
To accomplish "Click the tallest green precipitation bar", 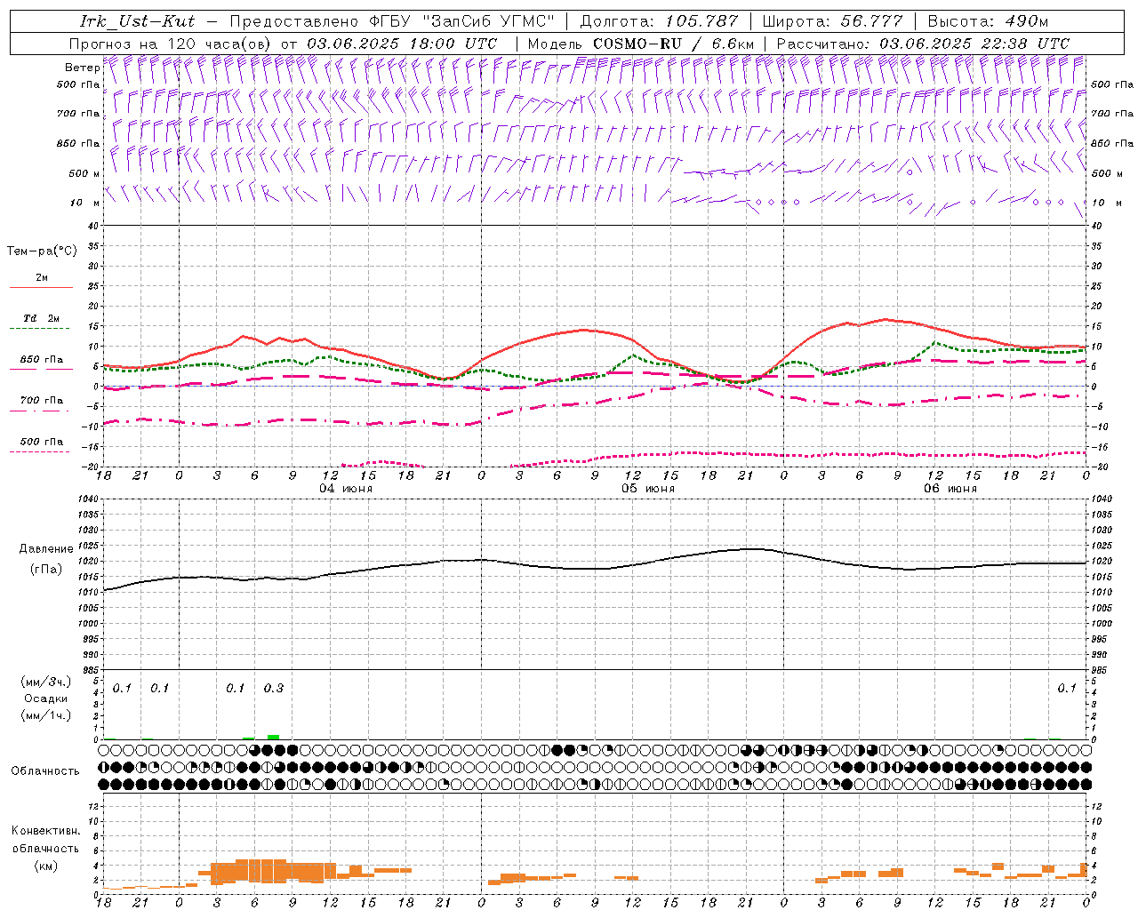I will pos(273,737).
